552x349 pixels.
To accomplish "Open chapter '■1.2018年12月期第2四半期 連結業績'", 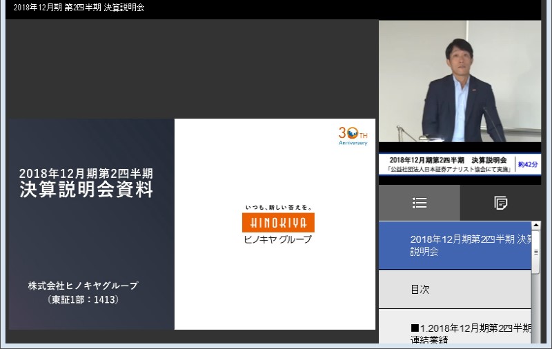I will [455, 327].
